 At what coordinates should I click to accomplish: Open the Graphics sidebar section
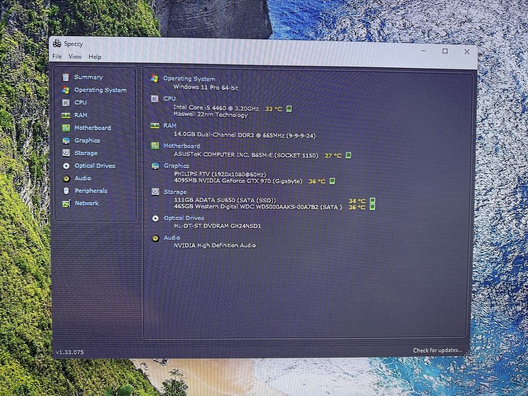tap(87, 140)
